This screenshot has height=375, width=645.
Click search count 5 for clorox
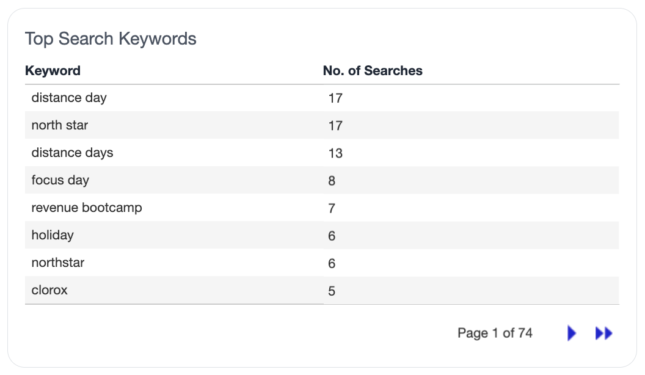click(x=332, y=291)
